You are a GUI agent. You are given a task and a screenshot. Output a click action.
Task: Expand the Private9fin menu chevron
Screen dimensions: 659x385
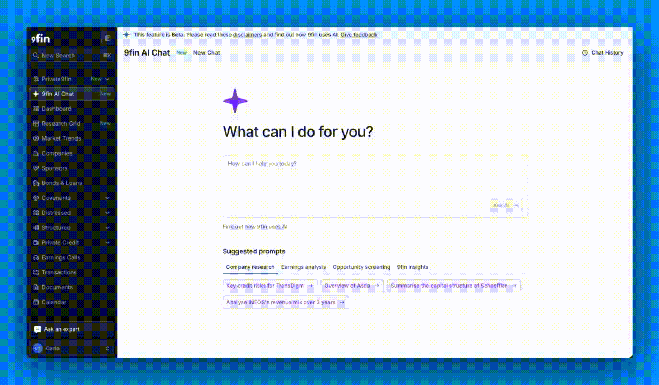pos(108,79)
